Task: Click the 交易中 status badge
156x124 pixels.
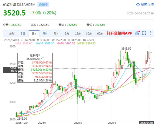Action: click(43, 5)
